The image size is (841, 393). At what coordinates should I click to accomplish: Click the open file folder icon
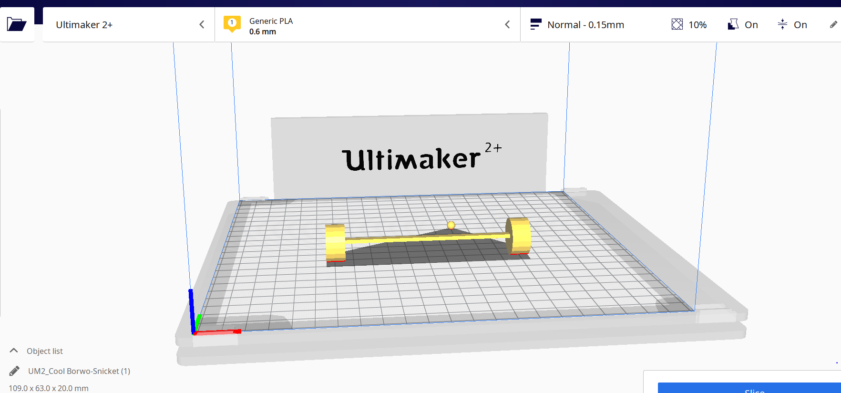(17, 24)
